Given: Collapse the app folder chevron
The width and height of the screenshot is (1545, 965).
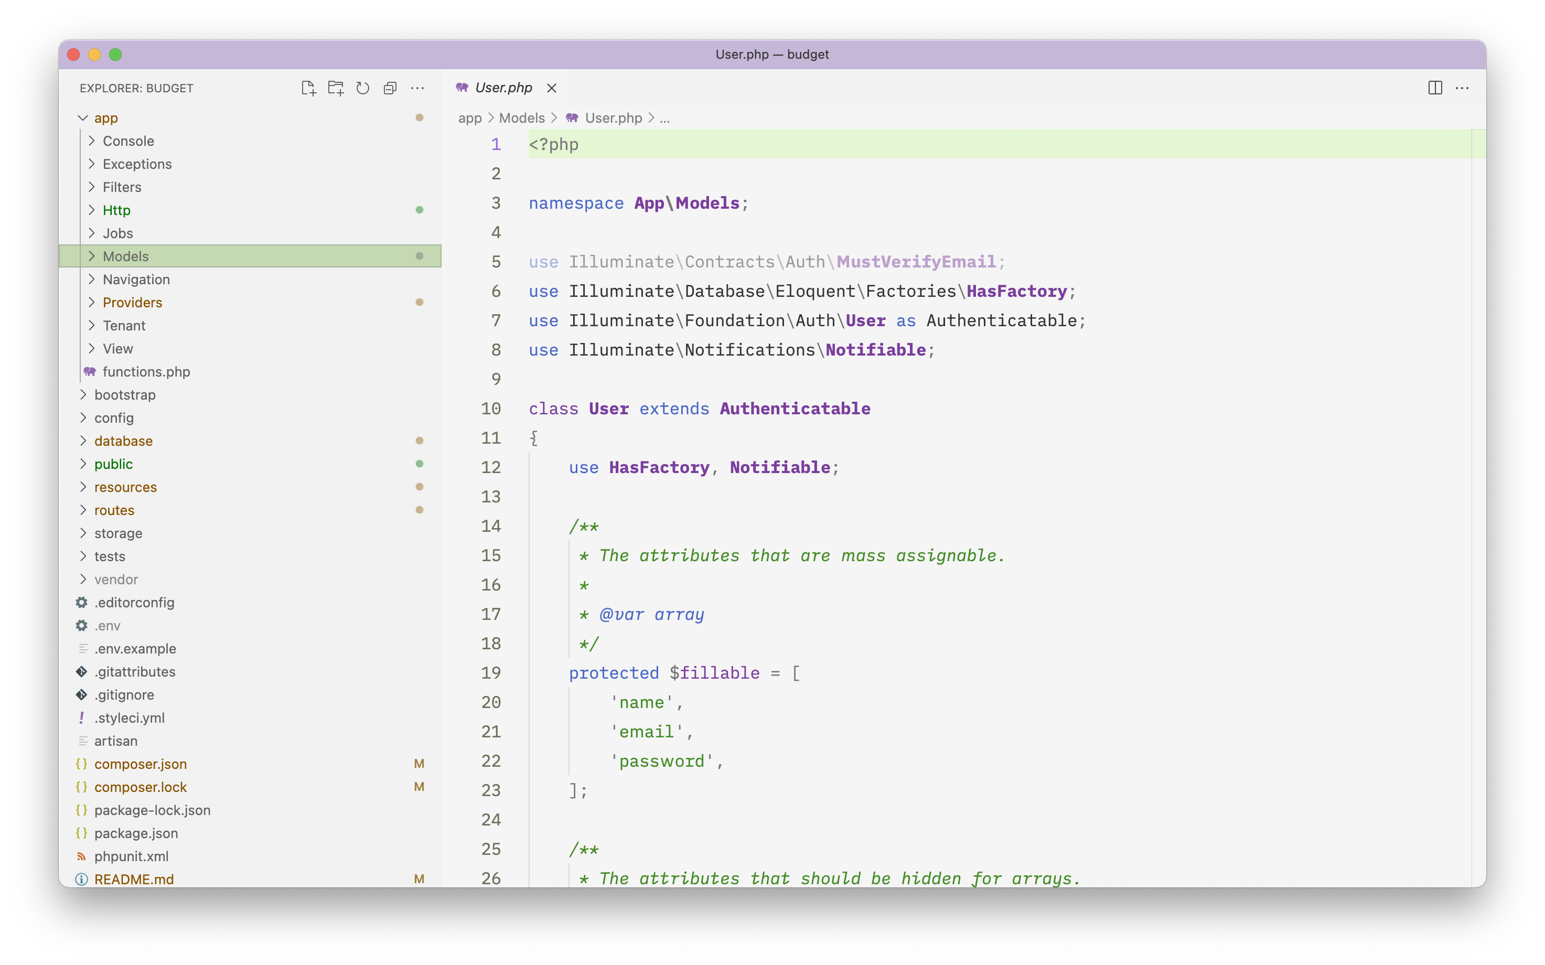Looking at the screenshot, I should tap(83, 118).
